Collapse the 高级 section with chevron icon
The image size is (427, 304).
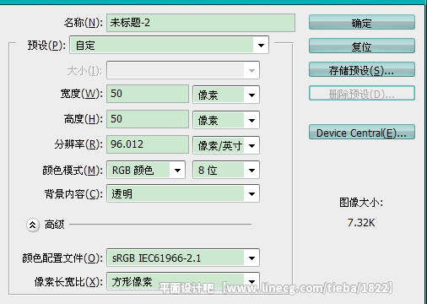[33, 225]
